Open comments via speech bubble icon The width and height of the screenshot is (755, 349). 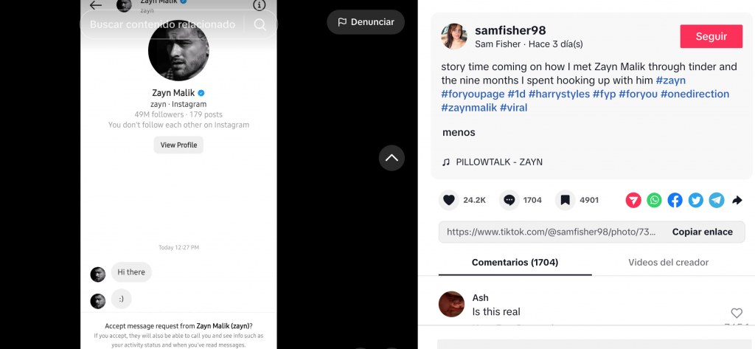pos(509,200)
